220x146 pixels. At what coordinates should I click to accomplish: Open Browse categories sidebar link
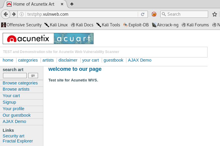[x=20, y=83]
